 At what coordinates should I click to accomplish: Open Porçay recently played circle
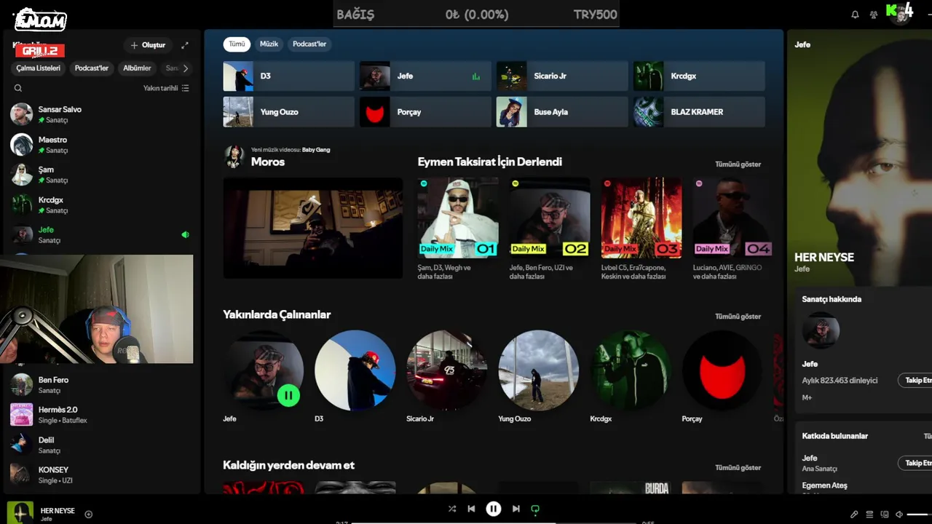[x=722, y=370]
